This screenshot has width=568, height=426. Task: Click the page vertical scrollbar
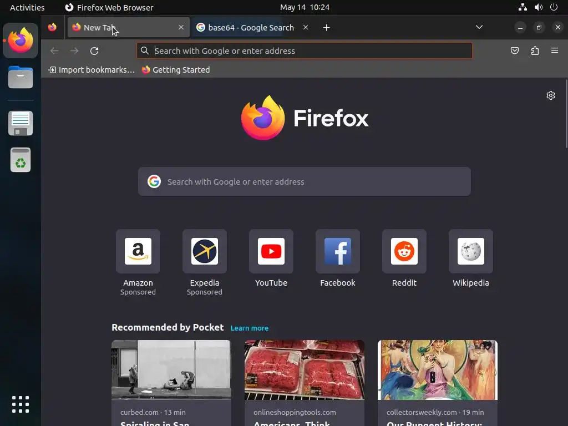[x=566, y=114]
